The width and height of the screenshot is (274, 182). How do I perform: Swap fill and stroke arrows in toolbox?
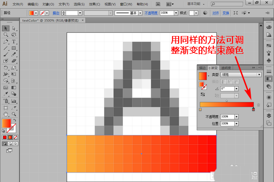point(15,120)
